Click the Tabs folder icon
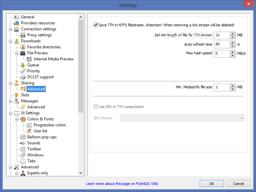The width and height of the screenshot is (256, 192). [23, 161]
